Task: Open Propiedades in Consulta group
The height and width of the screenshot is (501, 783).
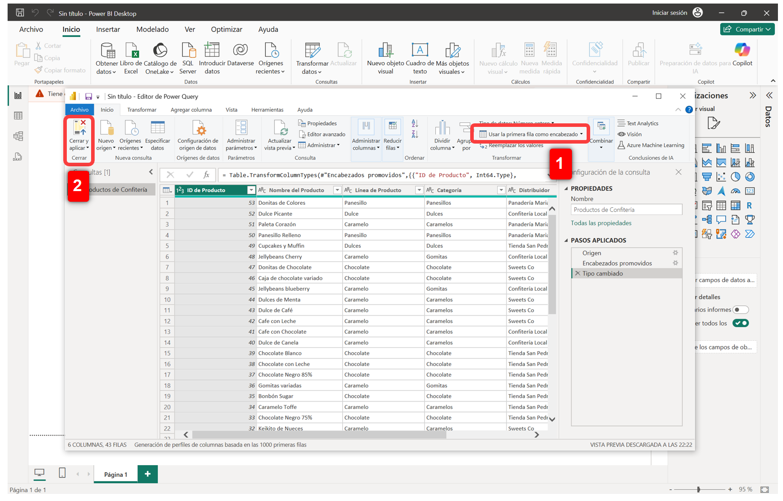Action: click(317, 123)
